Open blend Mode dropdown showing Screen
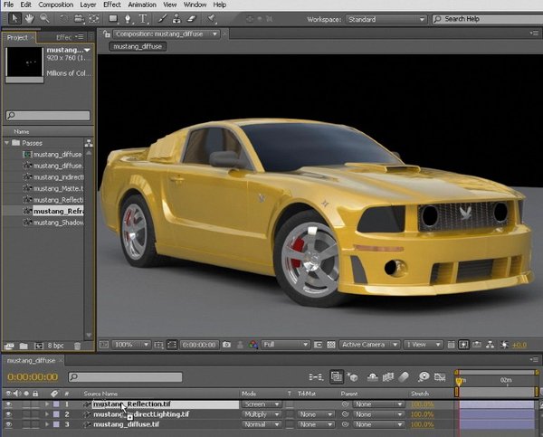The height and width of the screenshot is (437, 543). point(262,404)
